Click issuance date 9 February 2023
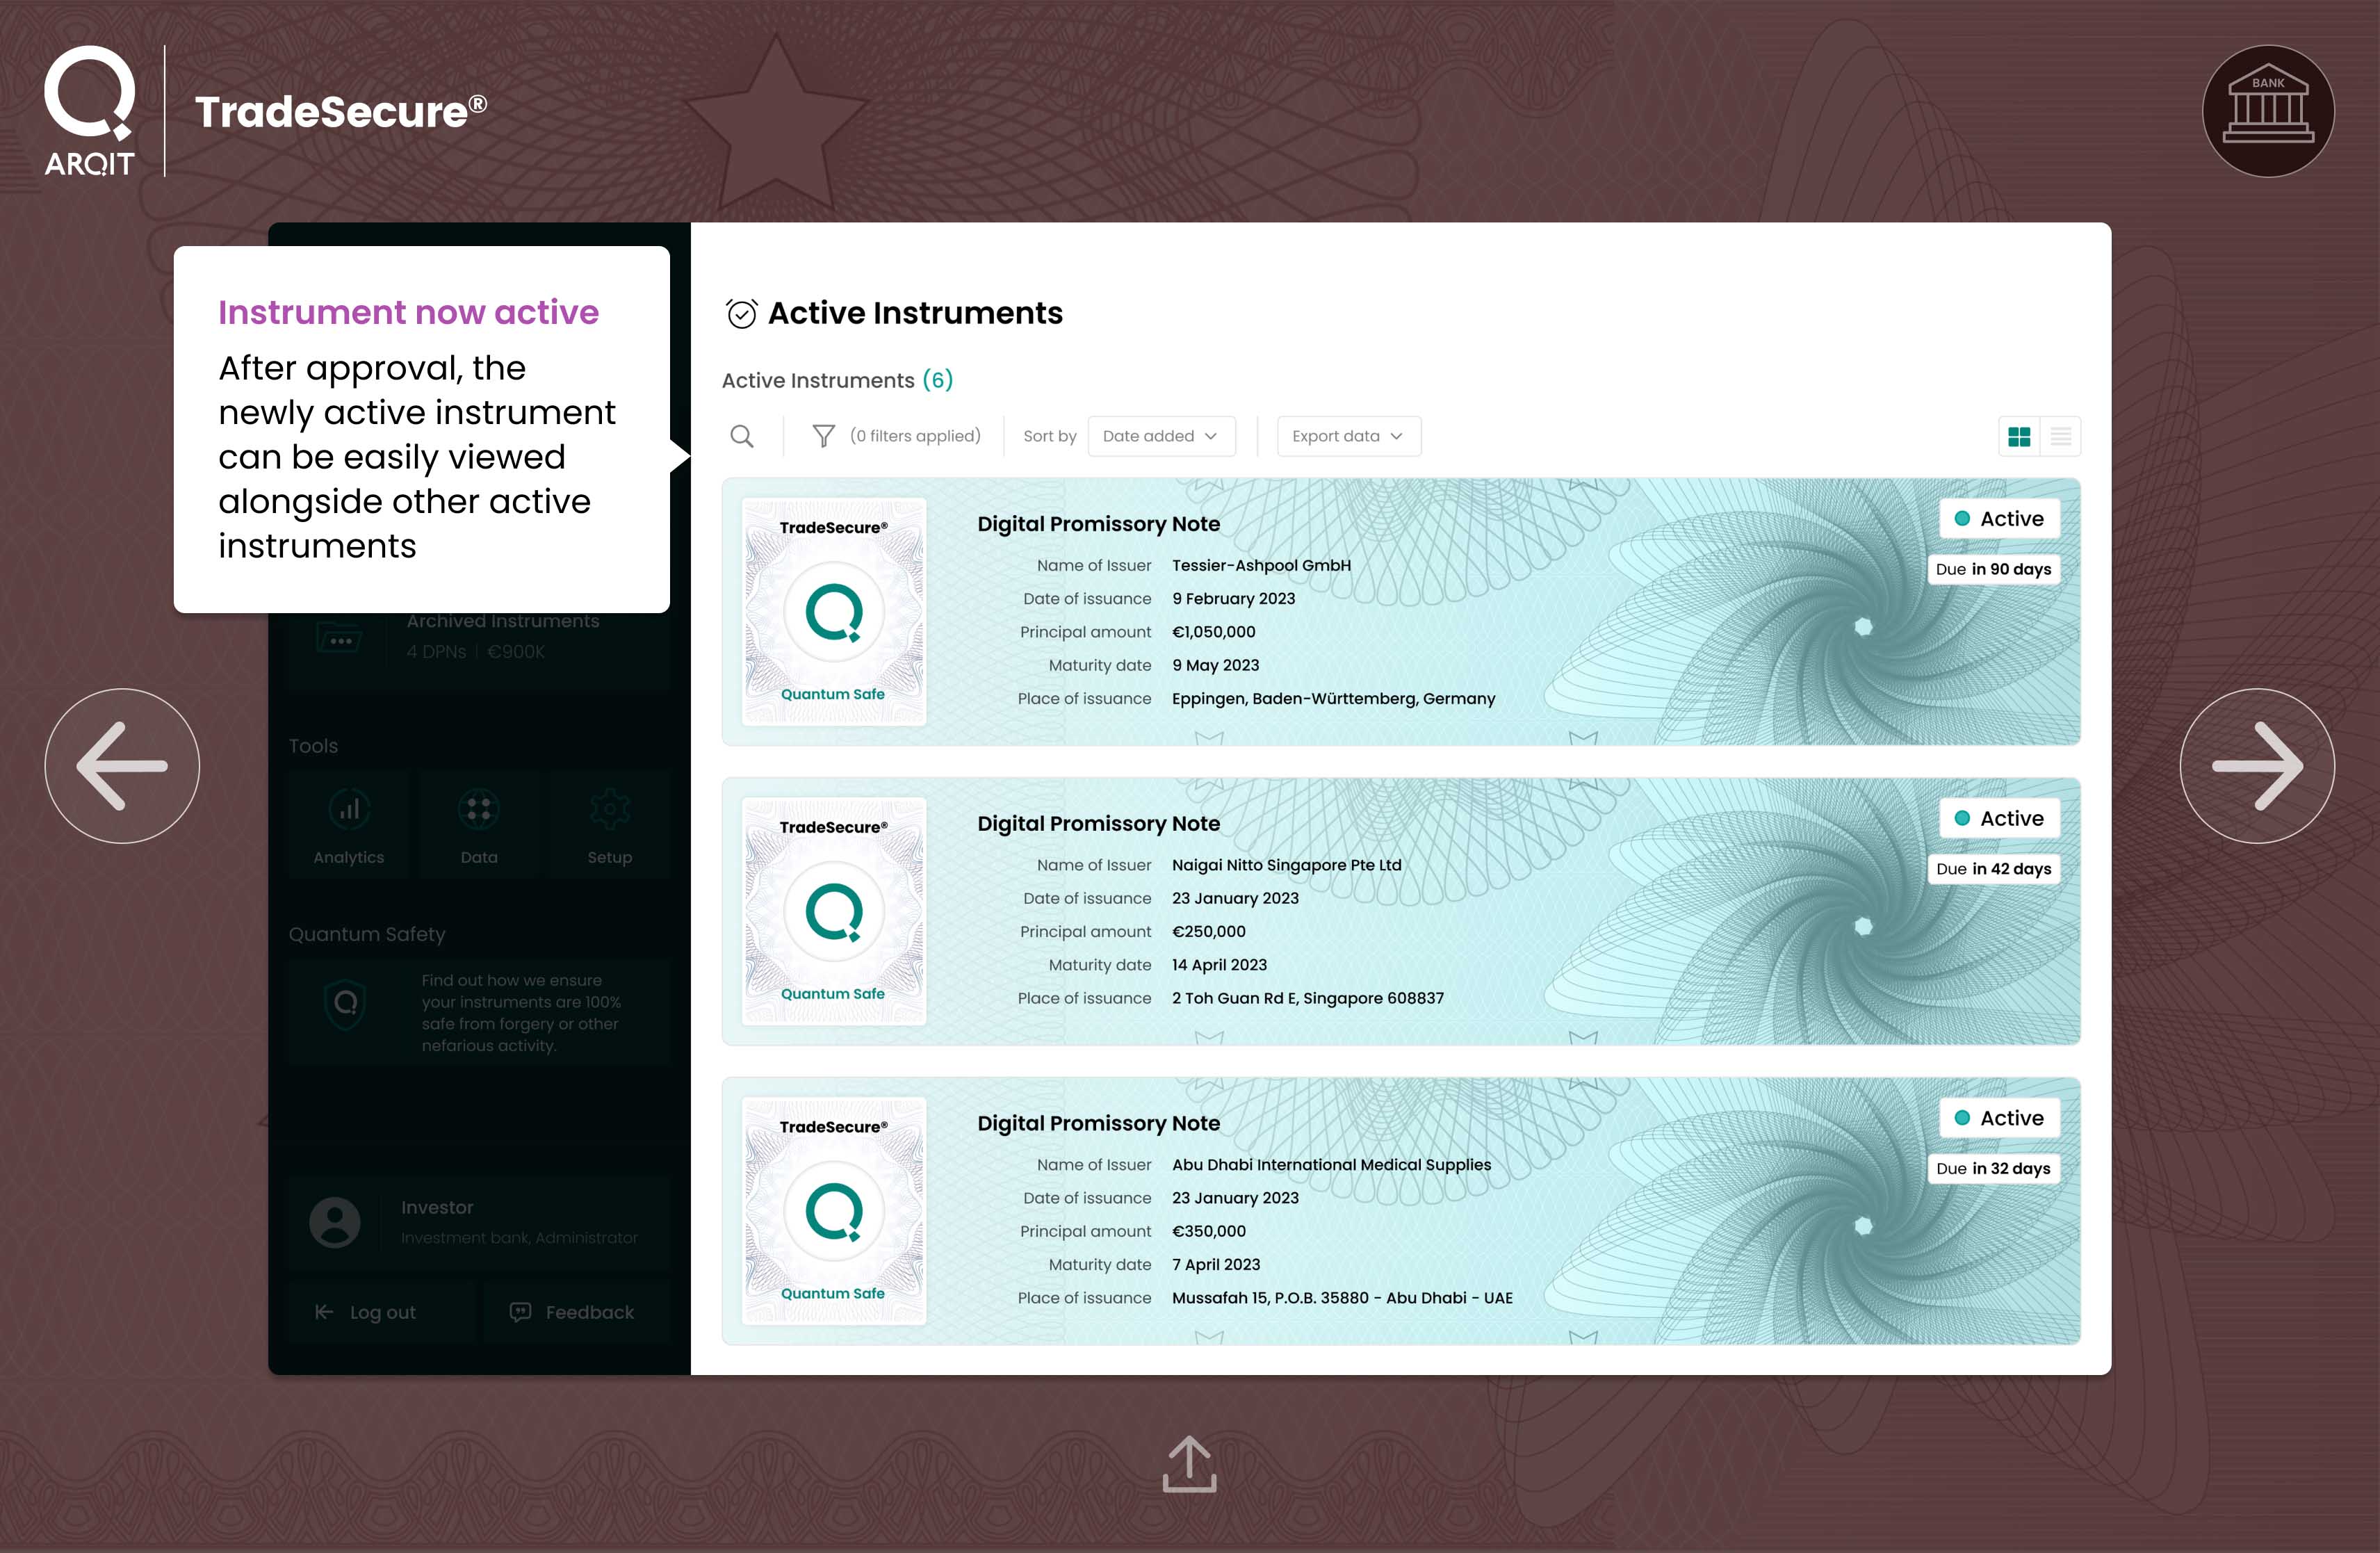 1233,599
